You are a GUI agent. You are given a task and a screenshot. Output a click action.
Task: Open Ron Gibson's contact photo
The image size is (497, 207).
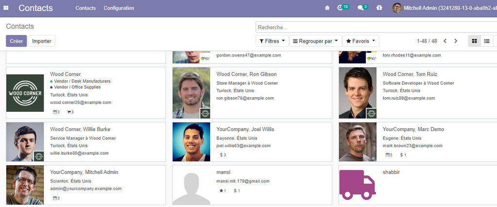191,92
